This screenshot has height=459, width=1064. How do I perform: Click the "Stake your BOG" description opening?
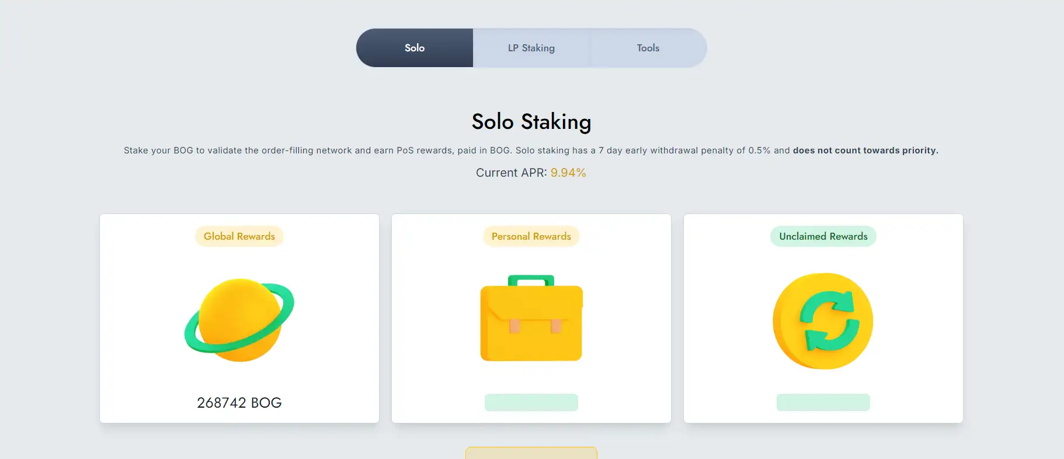(158, 150)
